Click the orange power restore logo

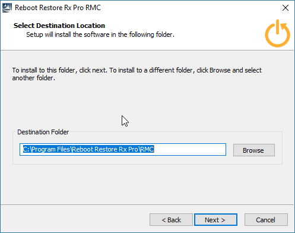coord(278,33)
